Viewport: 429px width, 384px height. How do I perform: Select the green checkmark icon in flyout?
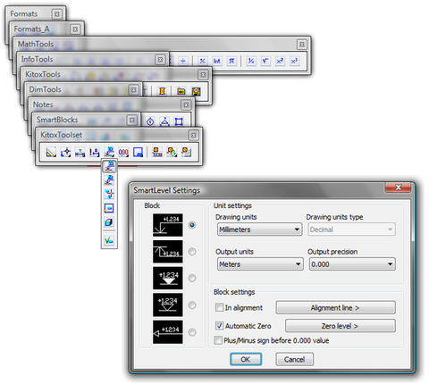coord(109,240)
